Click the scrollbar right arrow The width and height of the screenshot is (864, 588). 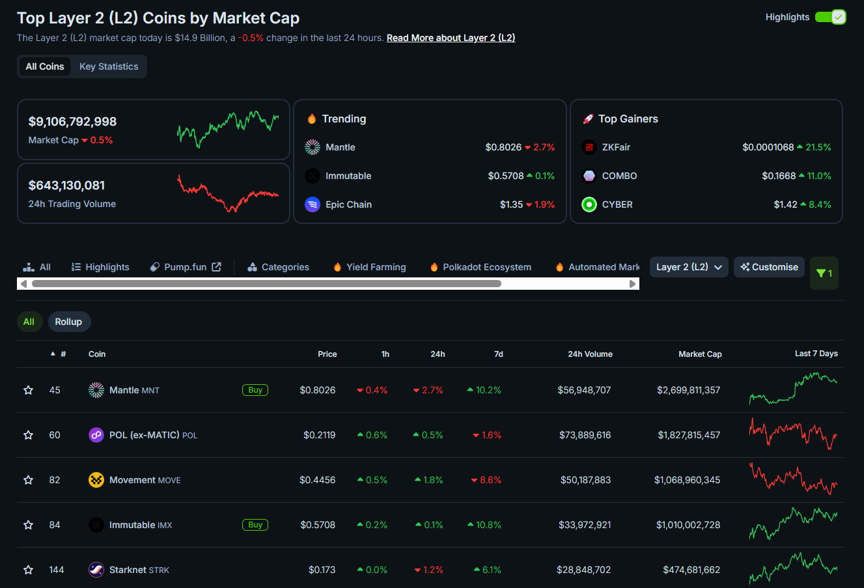pyautogui.click(x=632, y=284)
